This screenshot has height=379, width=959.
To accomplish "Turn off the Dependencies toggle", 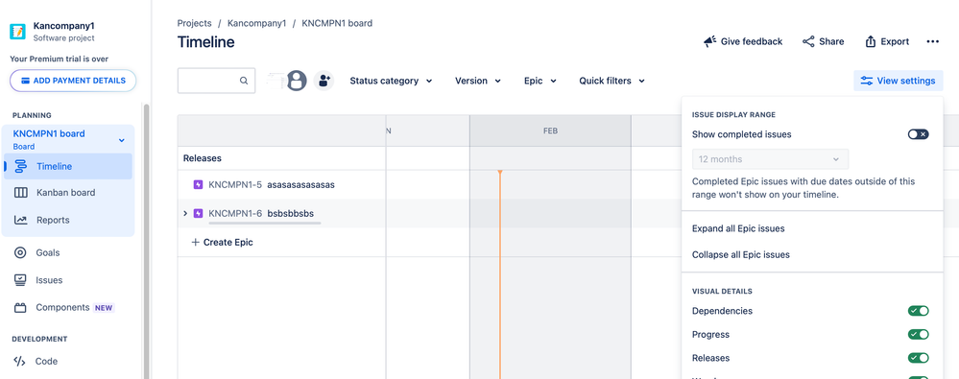I will coord(918,311).
